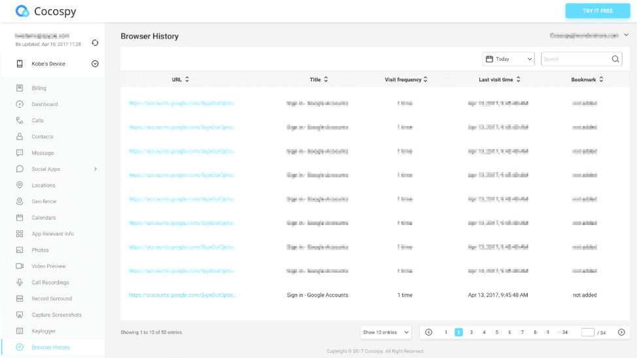The image size is (637, 358).
Task: Open the Show 10 entries dropdown
Action: coord(385,332)
